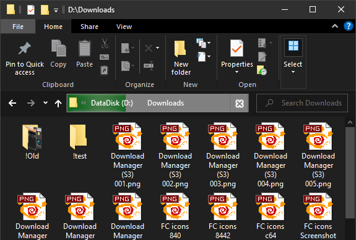Click the scrollbar up arrow
The height and width of the screenshot is (240, 356).
click(x=350, y=122)
